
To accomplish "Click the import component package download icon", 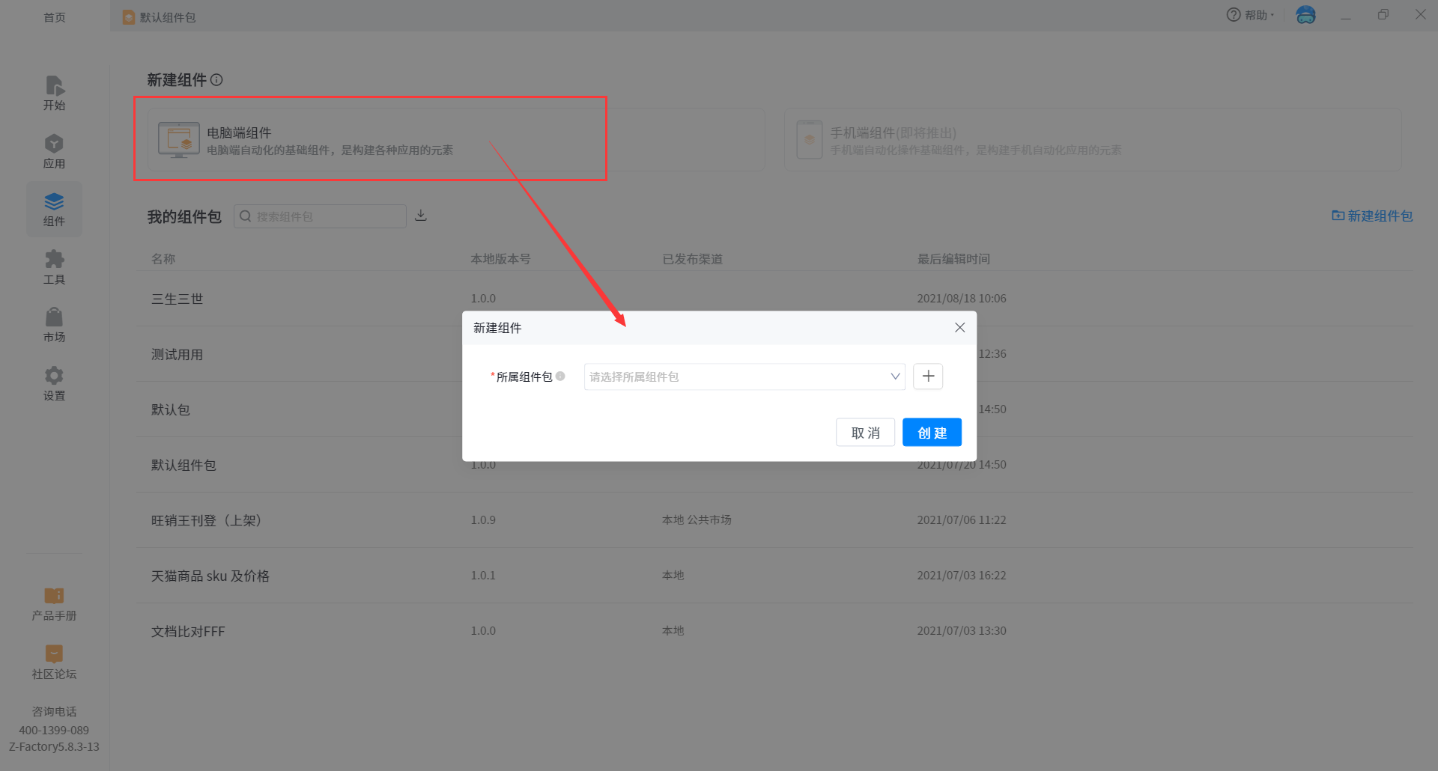I will [x=421, y=216].
